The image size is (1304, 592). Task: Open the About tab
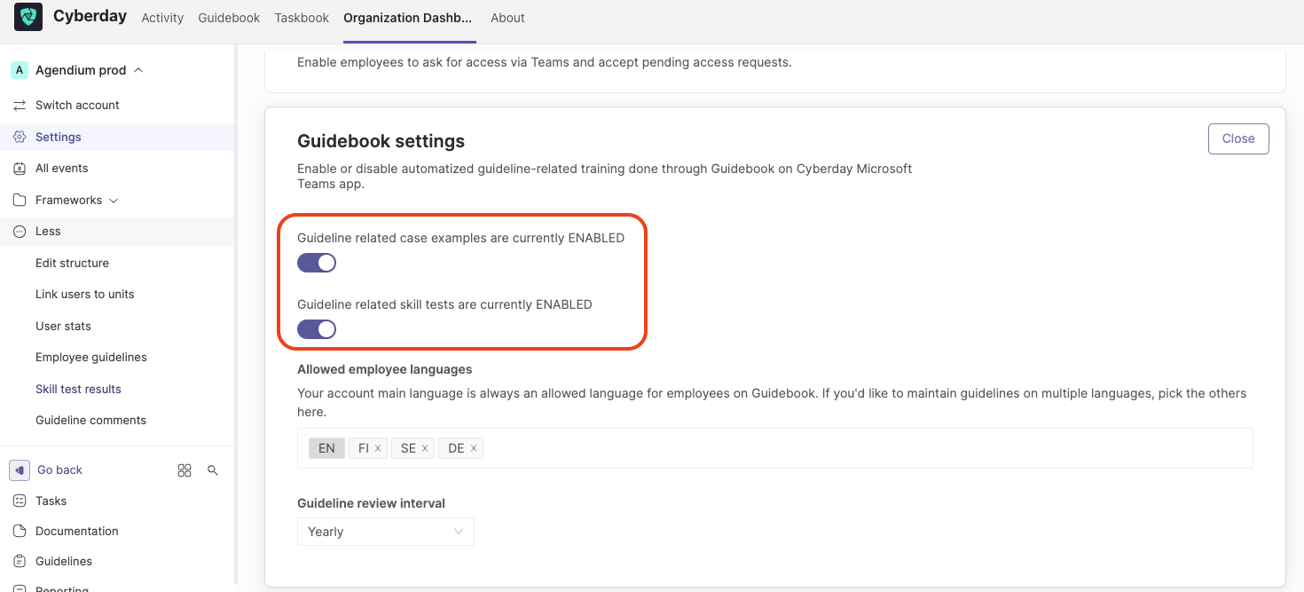coord(507,18)
